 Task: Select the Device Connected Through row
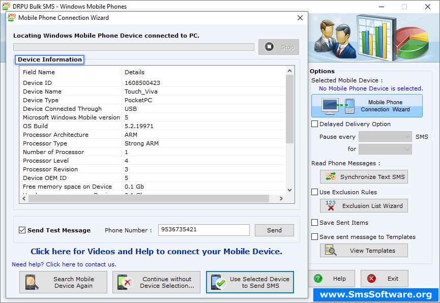(x=153, y=109)
